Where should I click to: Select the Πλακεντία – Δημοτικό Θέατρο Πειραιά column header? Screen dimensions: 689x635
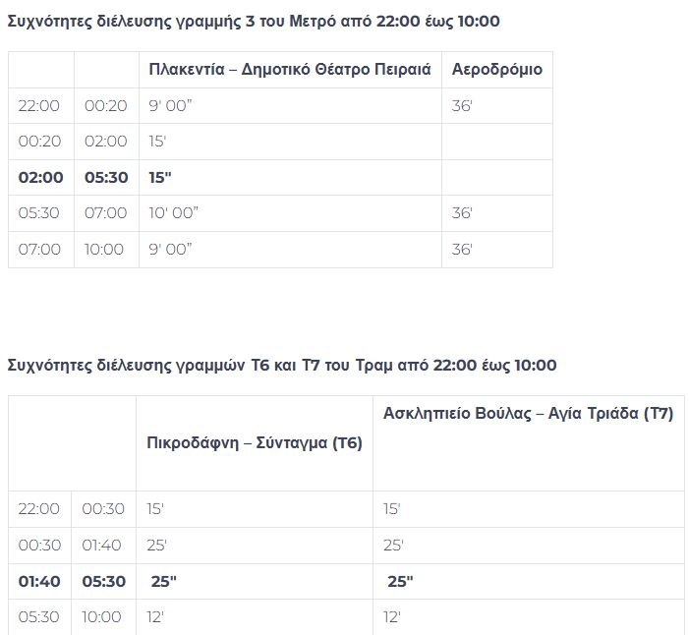[290, 70]
